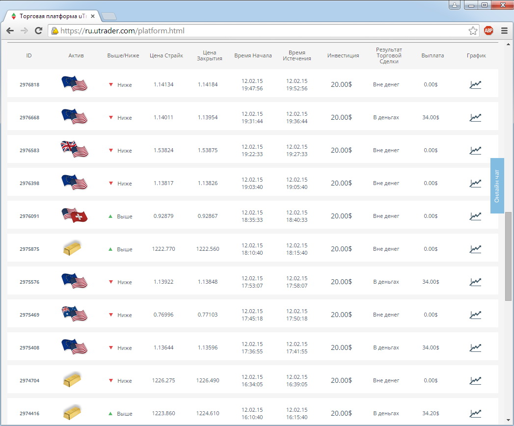Click the Инвестиция column header

(343, 55)
